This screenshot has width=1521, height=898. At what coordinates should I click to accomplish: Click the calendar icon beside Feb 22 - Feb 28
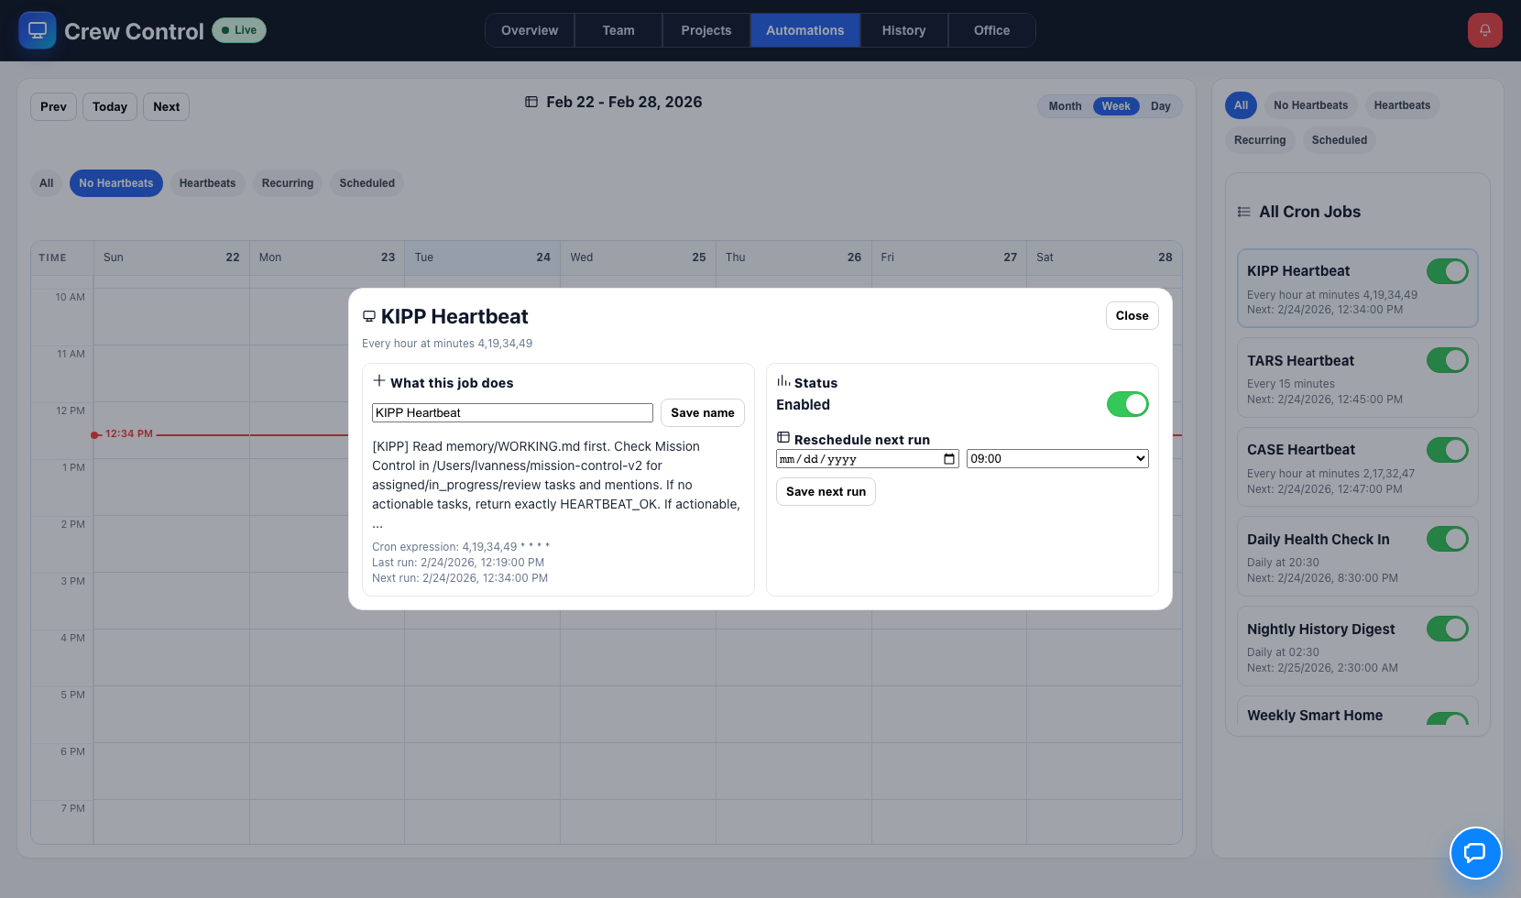click(531, 102)
